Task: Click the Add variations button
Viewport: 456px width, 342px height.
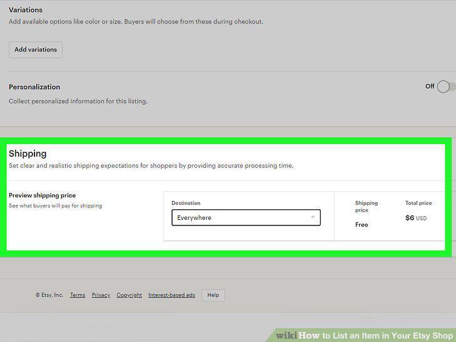Action: click(x=36, y=49)
